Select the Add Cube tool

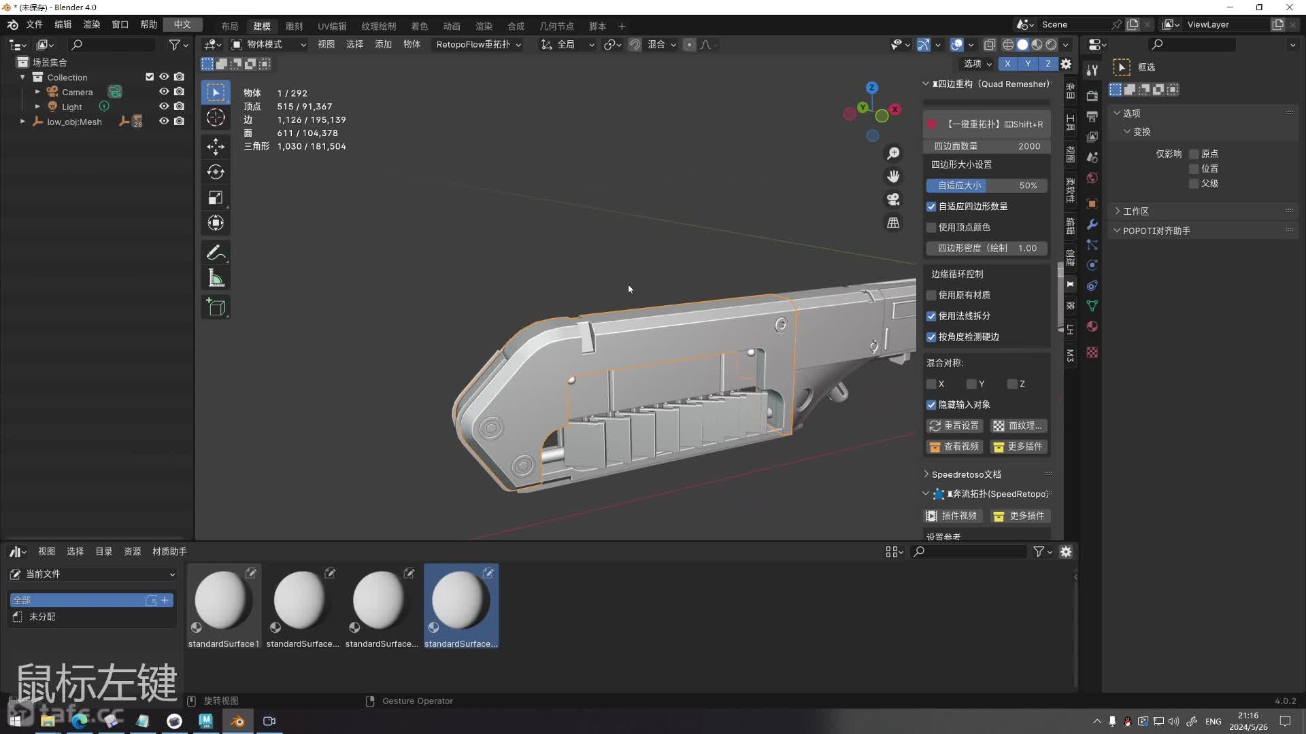(216, 307)
